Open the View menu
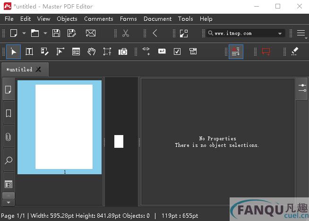 (43, 19)
